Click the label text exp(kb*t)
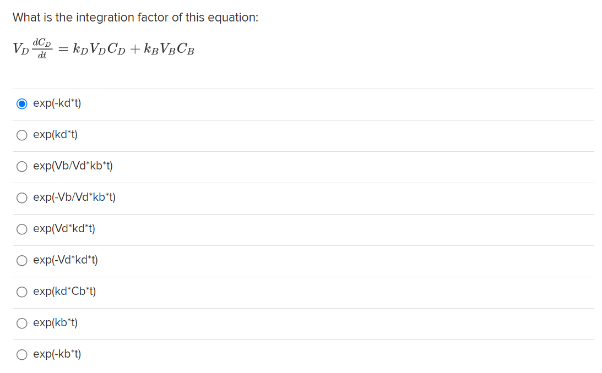The width and height of the screenshot is (602, 373). point(55,323)
